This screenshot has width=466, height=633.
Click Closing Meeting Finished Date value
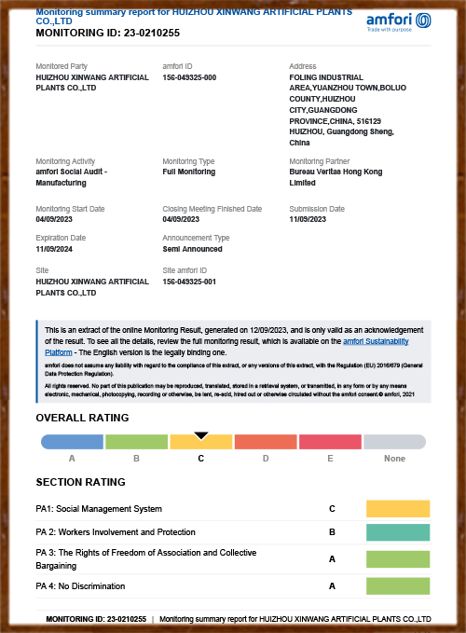(181, 219)
